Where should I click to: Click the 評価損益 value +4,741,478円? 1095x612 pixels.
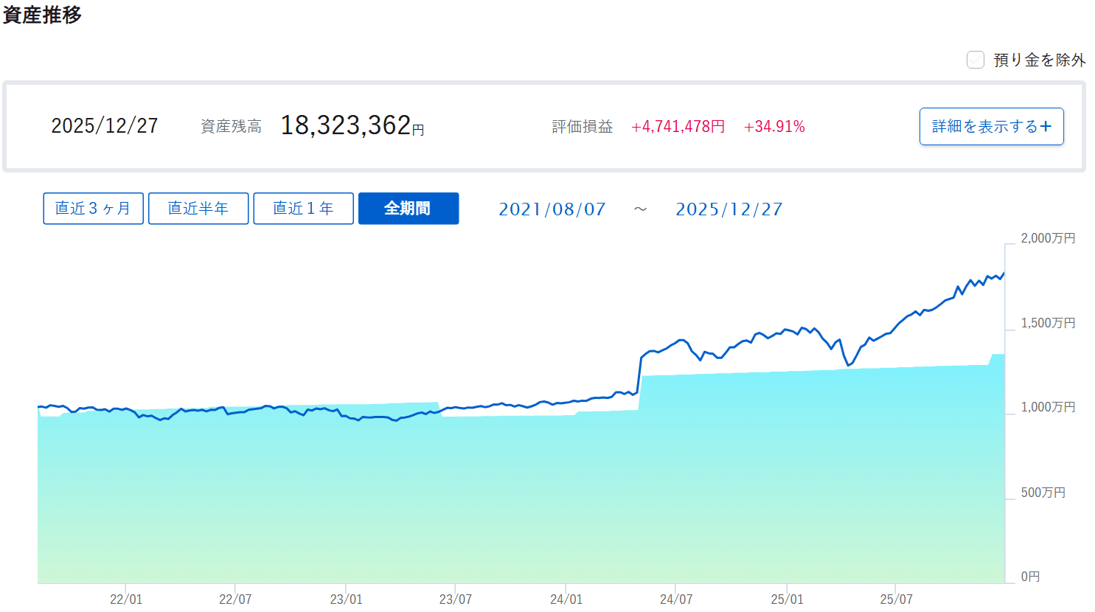pos(678,127)
